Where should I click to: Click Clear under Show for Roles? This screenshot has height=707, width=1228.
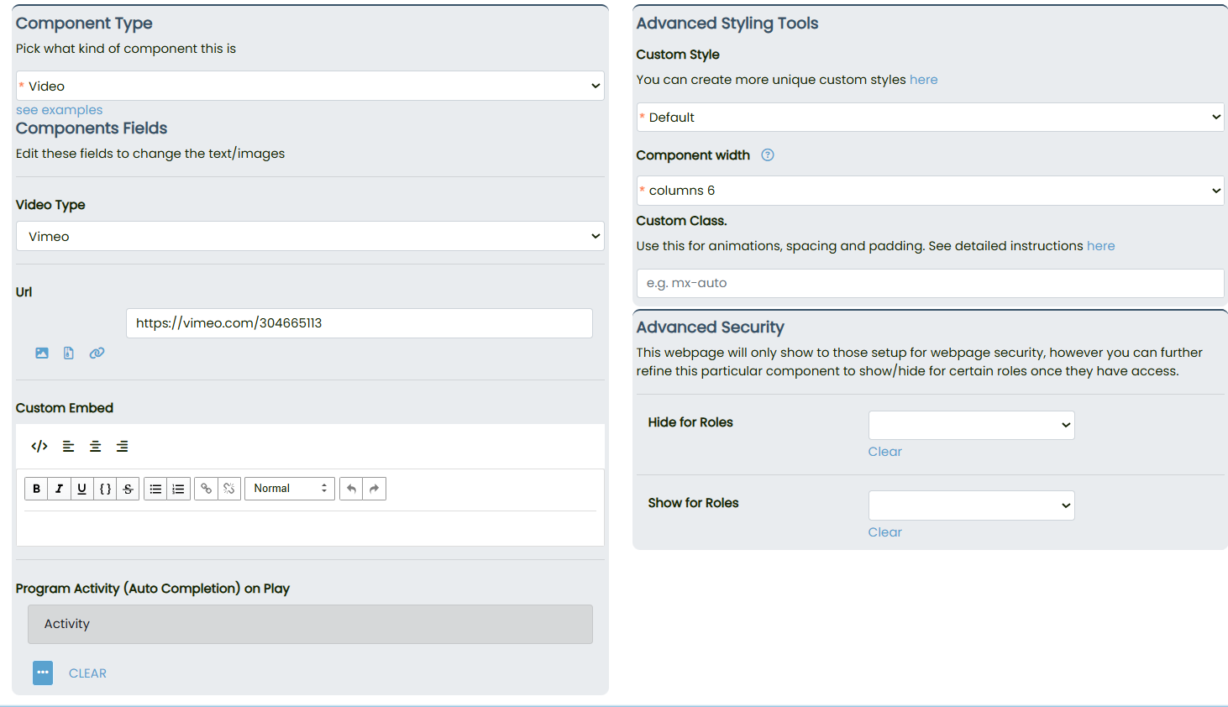(884, 532)
